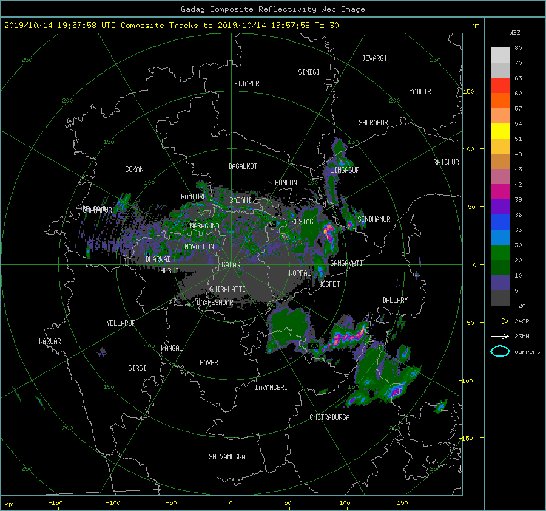Click the CHITRADURGA city label
The width and height of the screenshot is (546, 511).
click(329, 417)
